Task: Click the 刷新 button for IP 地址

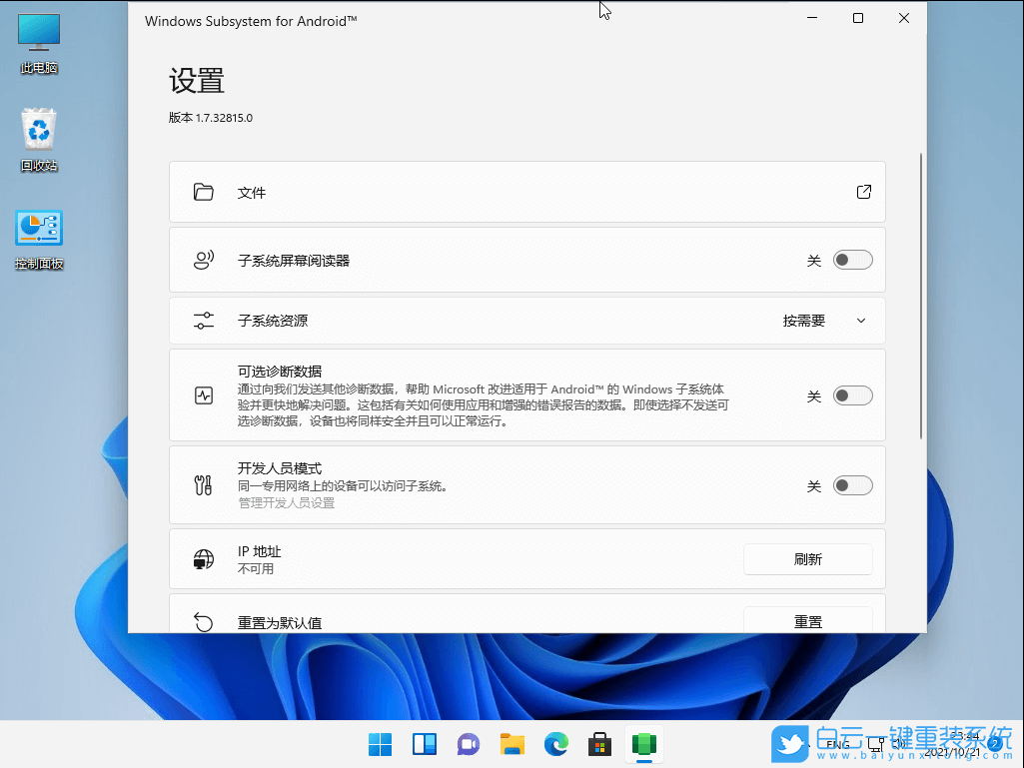Action: 807,559
